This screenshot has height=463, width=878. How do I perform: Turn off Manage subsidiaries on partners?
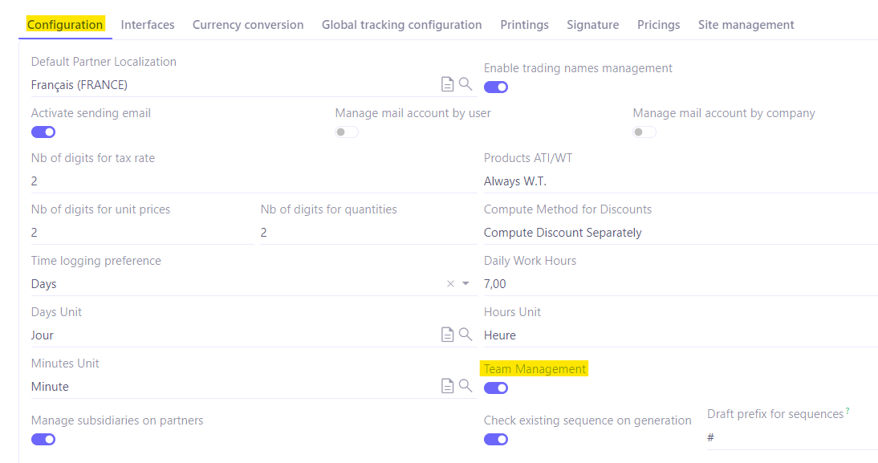(x=43, y=439)
